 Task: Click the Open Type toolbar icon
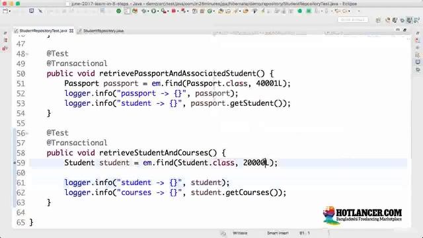221,11
